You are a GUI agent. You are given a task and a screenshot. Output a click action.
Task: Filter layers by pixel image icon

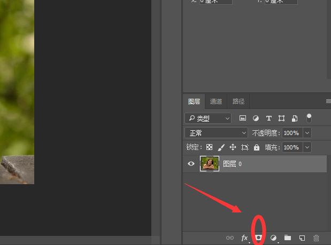[243, 118]
